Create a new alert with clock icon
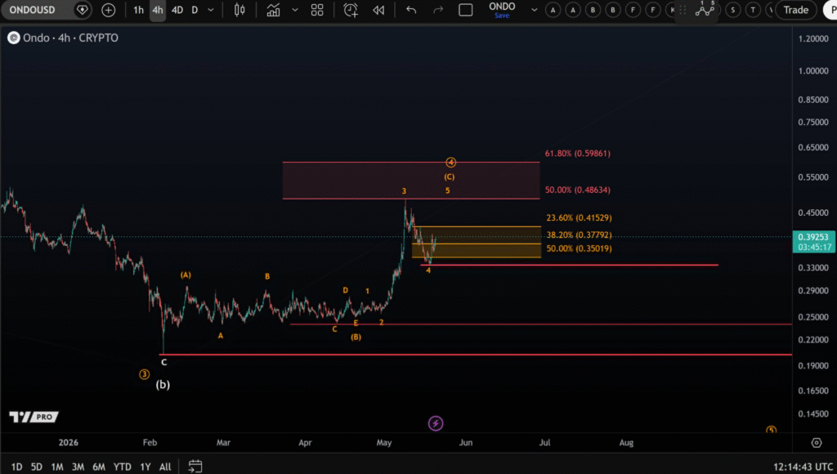 click(351, 10)
